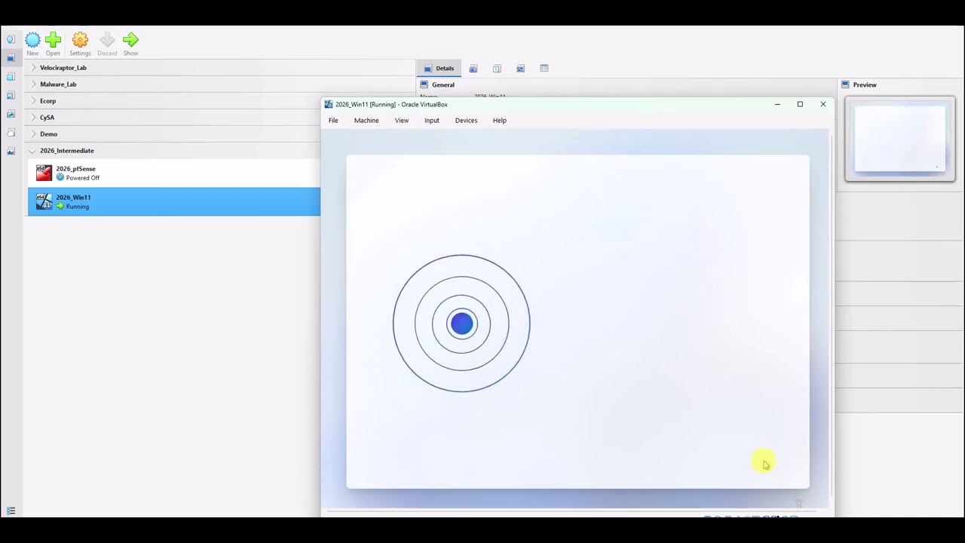Click the Preview section header label
Screen dimensions: 965x543
coord(865,85)
